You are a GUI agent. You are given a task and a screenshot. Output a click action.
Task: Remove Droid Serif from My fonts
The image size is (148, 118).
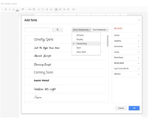pos(139,63)
